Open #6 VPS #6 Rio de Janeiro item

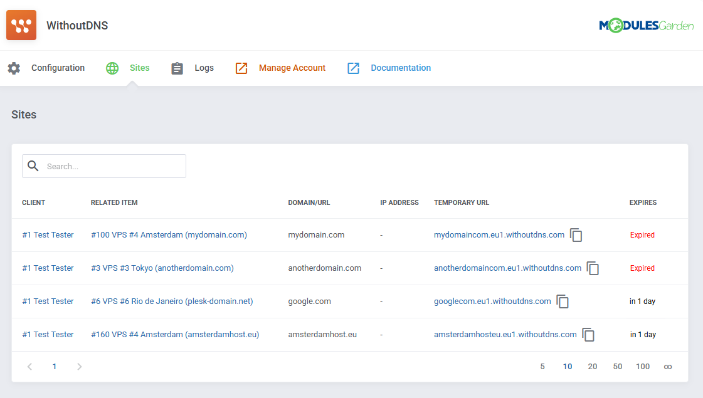click(172, 301)
